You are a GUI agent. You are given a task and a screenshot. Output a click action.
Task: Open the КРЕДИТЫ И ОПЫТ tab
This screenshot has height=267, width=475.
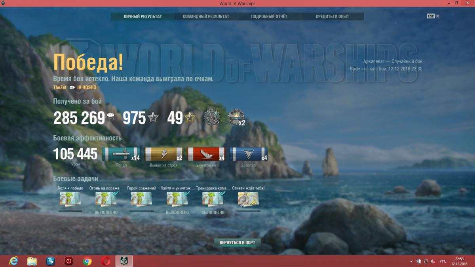click(332, 17)
